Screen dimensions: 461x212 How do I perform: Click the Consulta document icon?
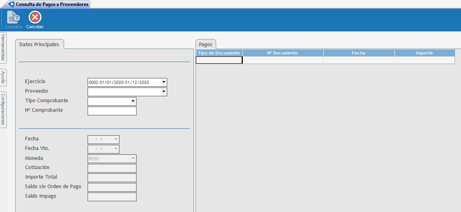point(13,18)
